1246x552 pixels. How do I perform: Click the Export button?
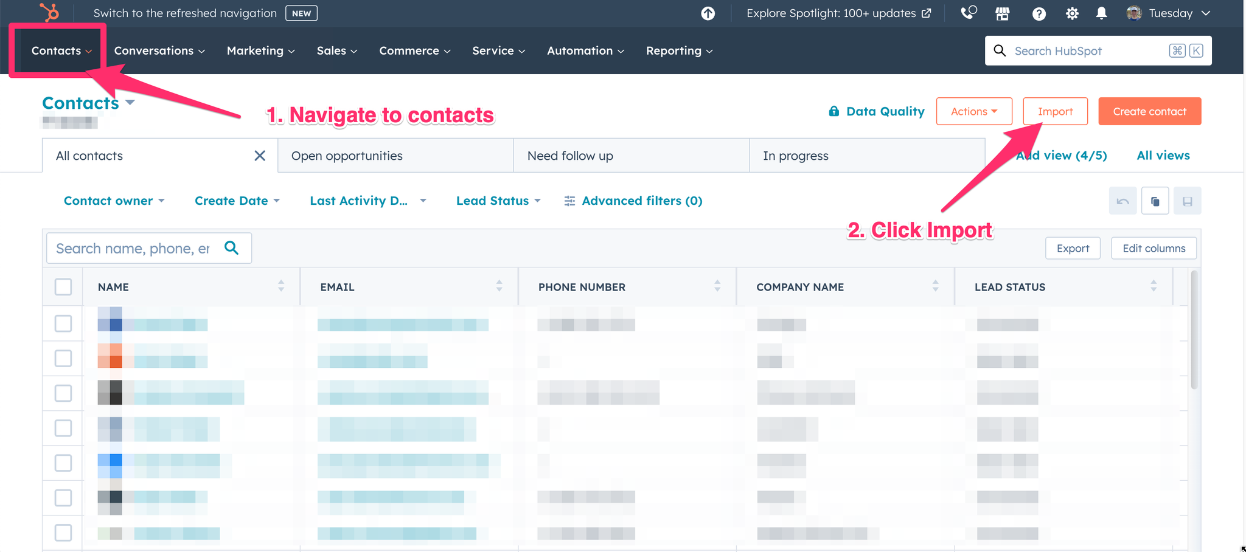coord(1073,248)
